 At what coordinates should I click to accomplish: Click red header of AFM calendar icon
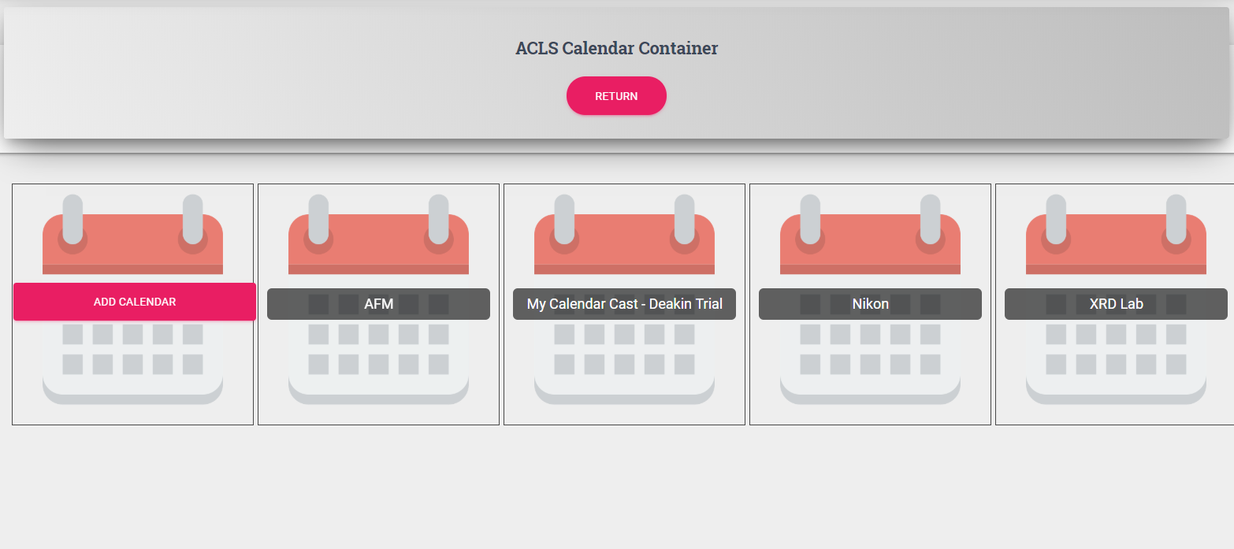(378, 244)
